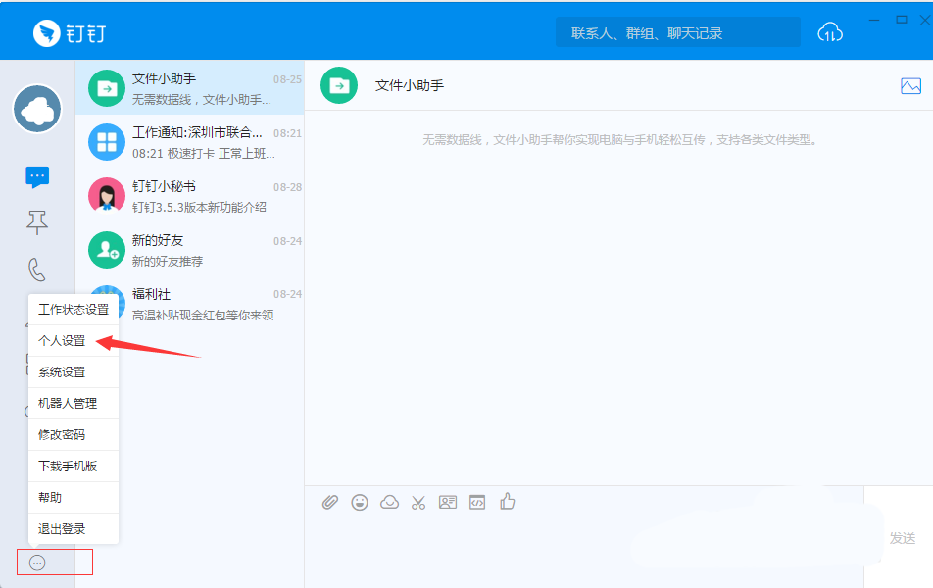Insert a code snippet with the code icon
This screenshot has width=933, height=588.
point(477,502)
